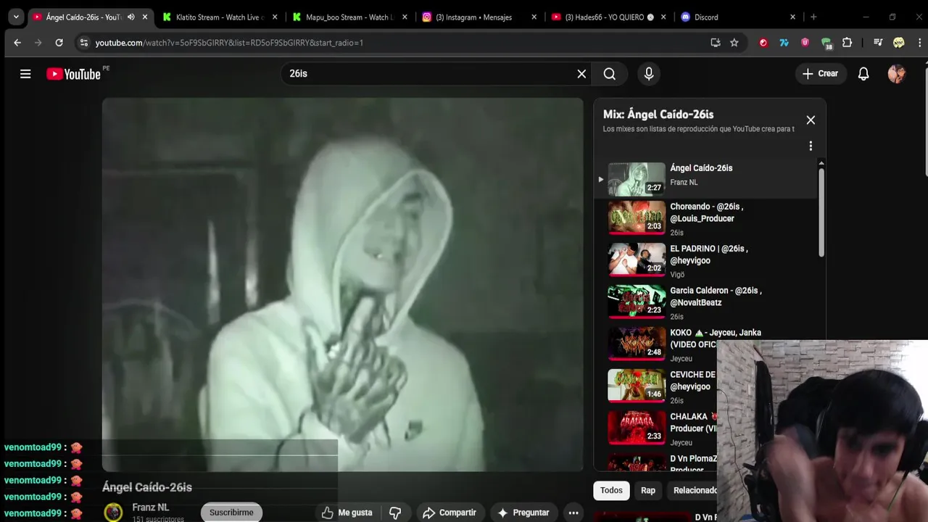Open the green chat extension with badge 38
The height and width of the screenshot is (522, 928).
(826, 43)
